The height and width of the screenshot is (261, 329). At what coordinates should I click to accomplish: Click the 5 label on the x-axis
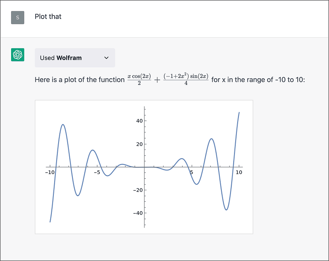point(192,172)
